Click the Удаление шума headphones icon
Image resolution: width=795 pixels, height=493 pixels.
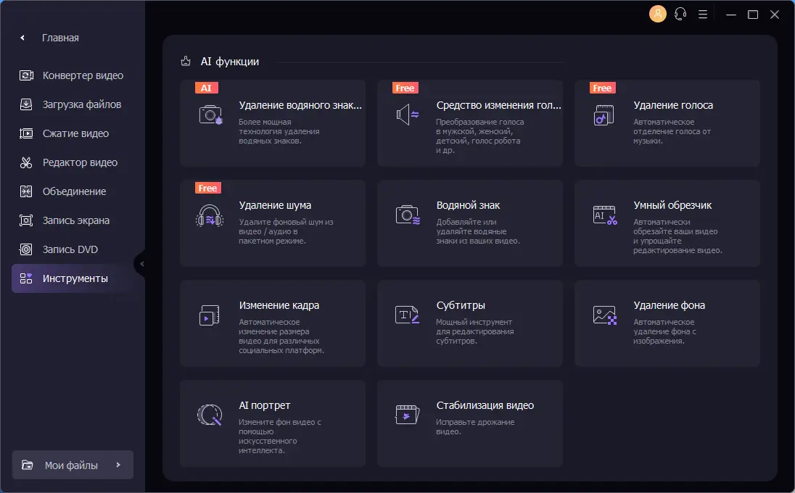tap(210, 215)
